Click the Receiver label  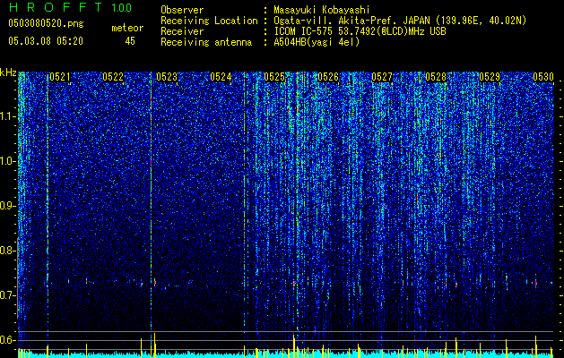tap(182, 31)
